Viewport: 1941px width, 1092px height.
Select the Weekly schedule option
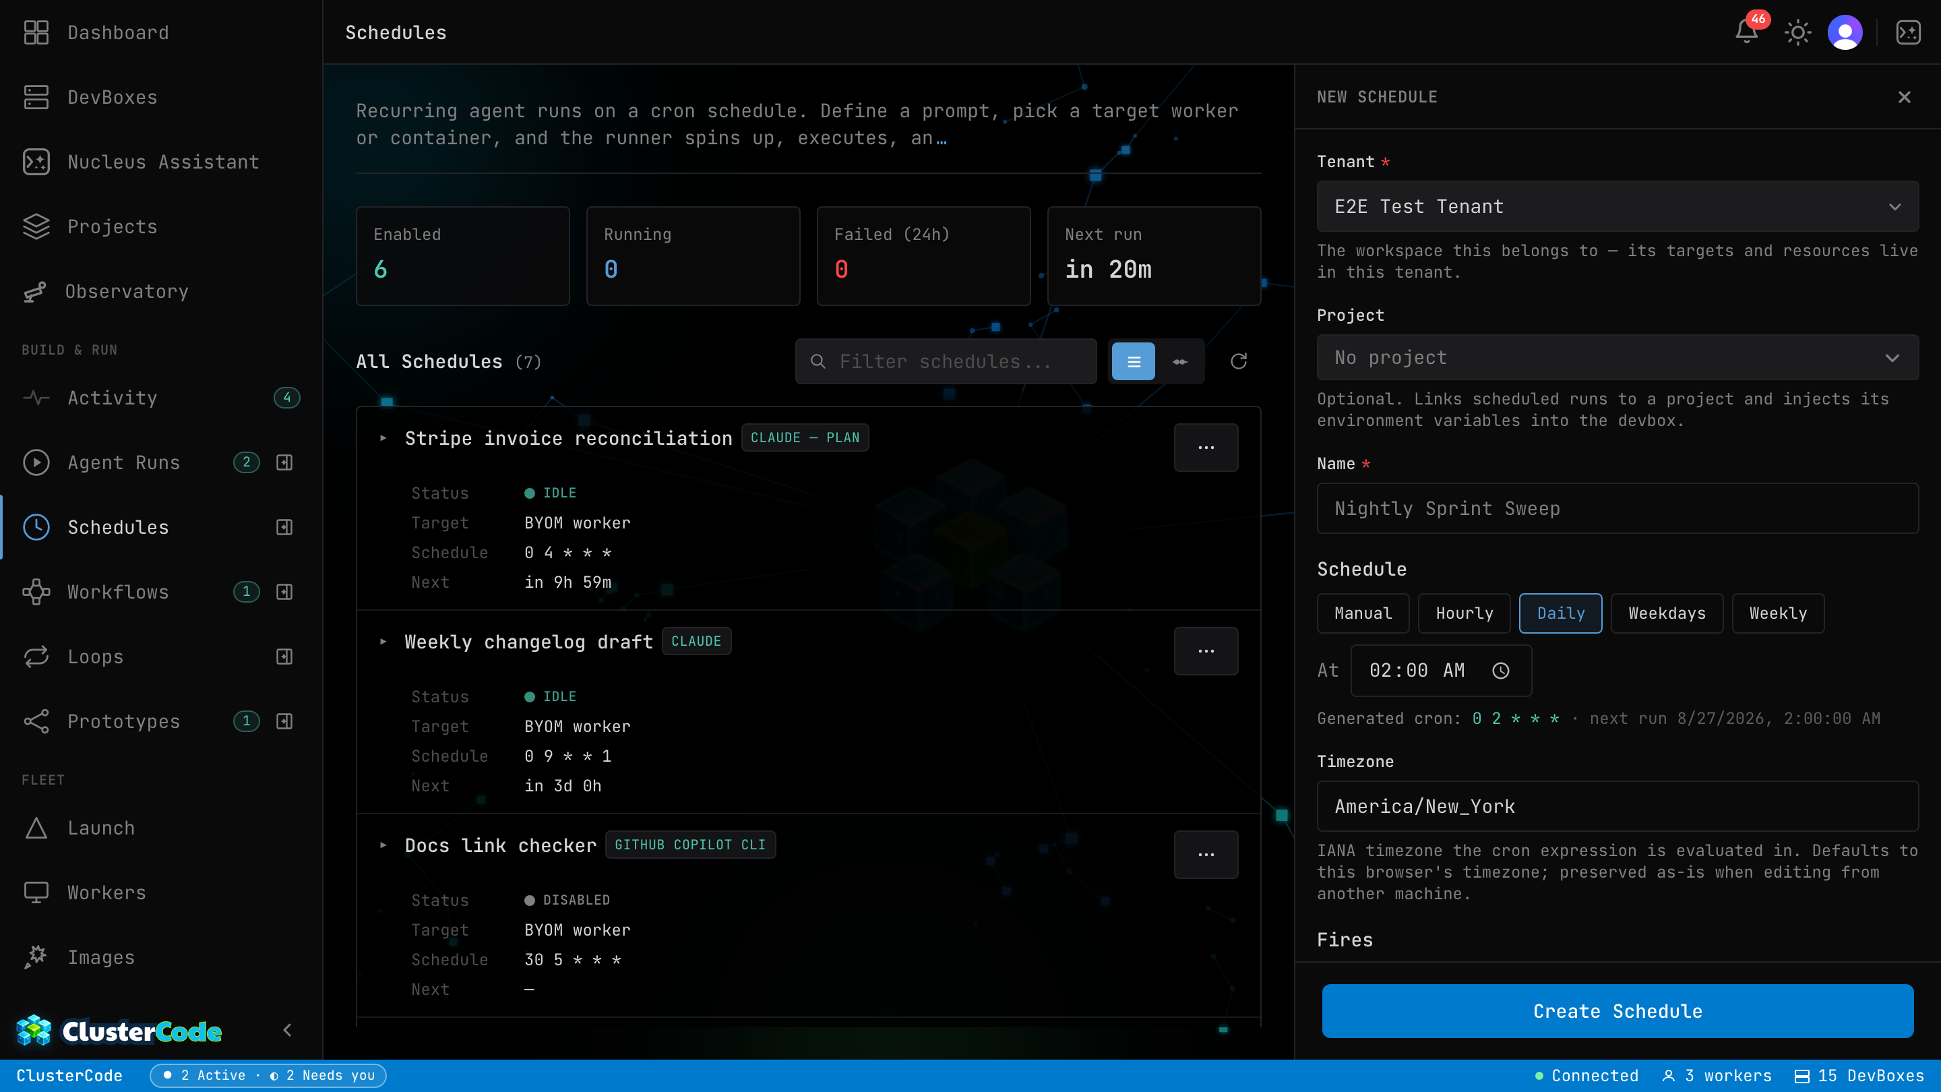click(1777, 613)
